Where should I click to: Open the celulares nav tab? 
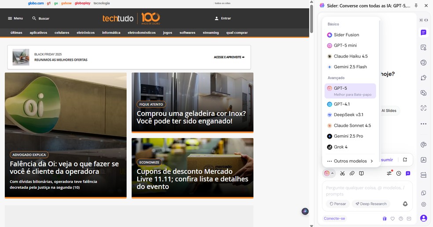[x=62, y=33]
